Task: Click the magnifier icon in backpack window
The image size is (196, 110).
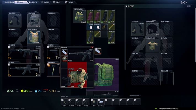Action: click(63, 47)
